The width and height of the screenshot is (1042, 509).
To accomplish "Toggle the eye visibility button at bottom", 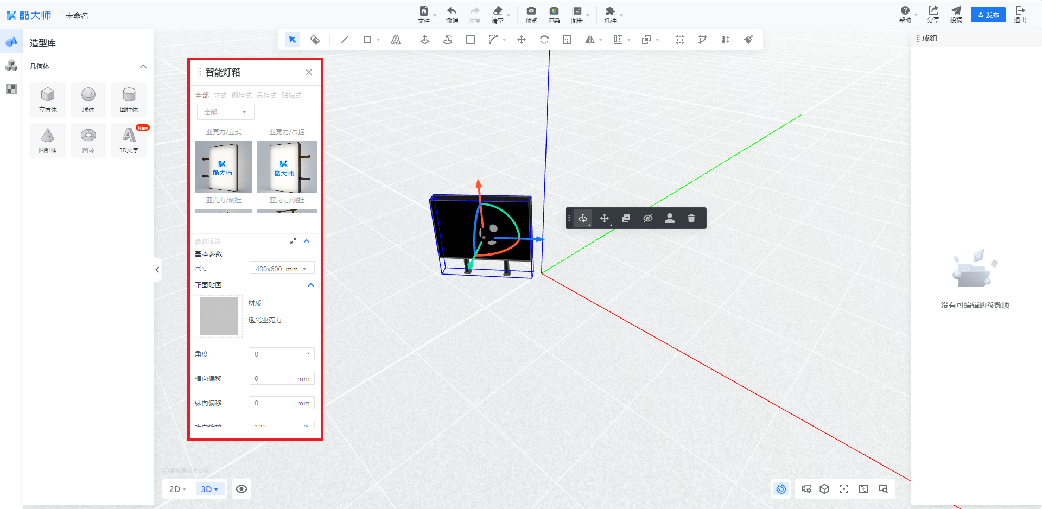I will coord(242,489).
